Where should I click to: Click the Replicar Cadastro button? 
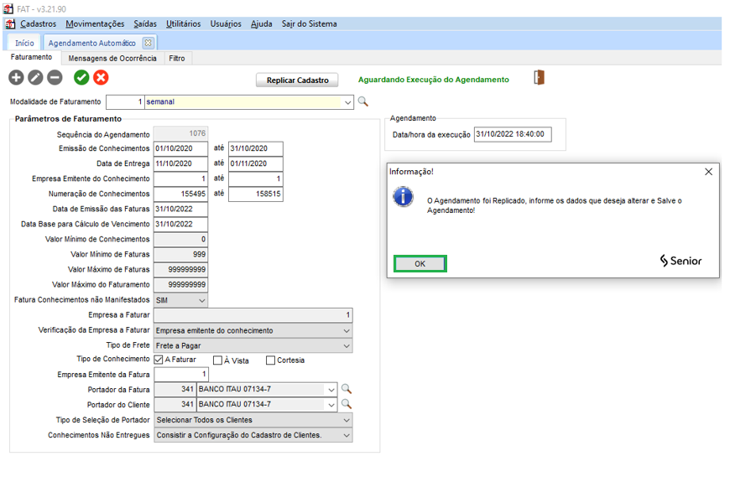[x=297, y=80]
